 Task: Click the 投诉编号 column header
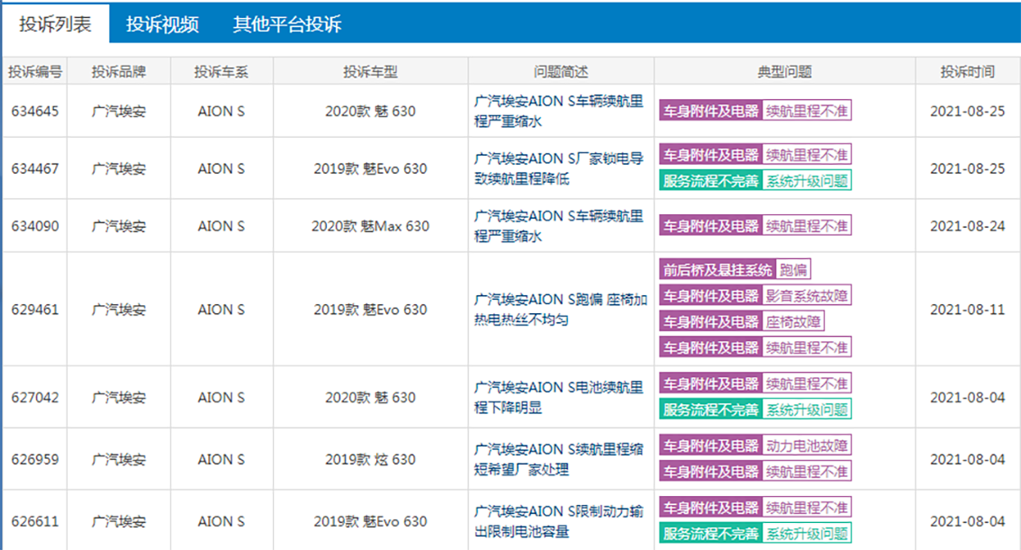35,72
